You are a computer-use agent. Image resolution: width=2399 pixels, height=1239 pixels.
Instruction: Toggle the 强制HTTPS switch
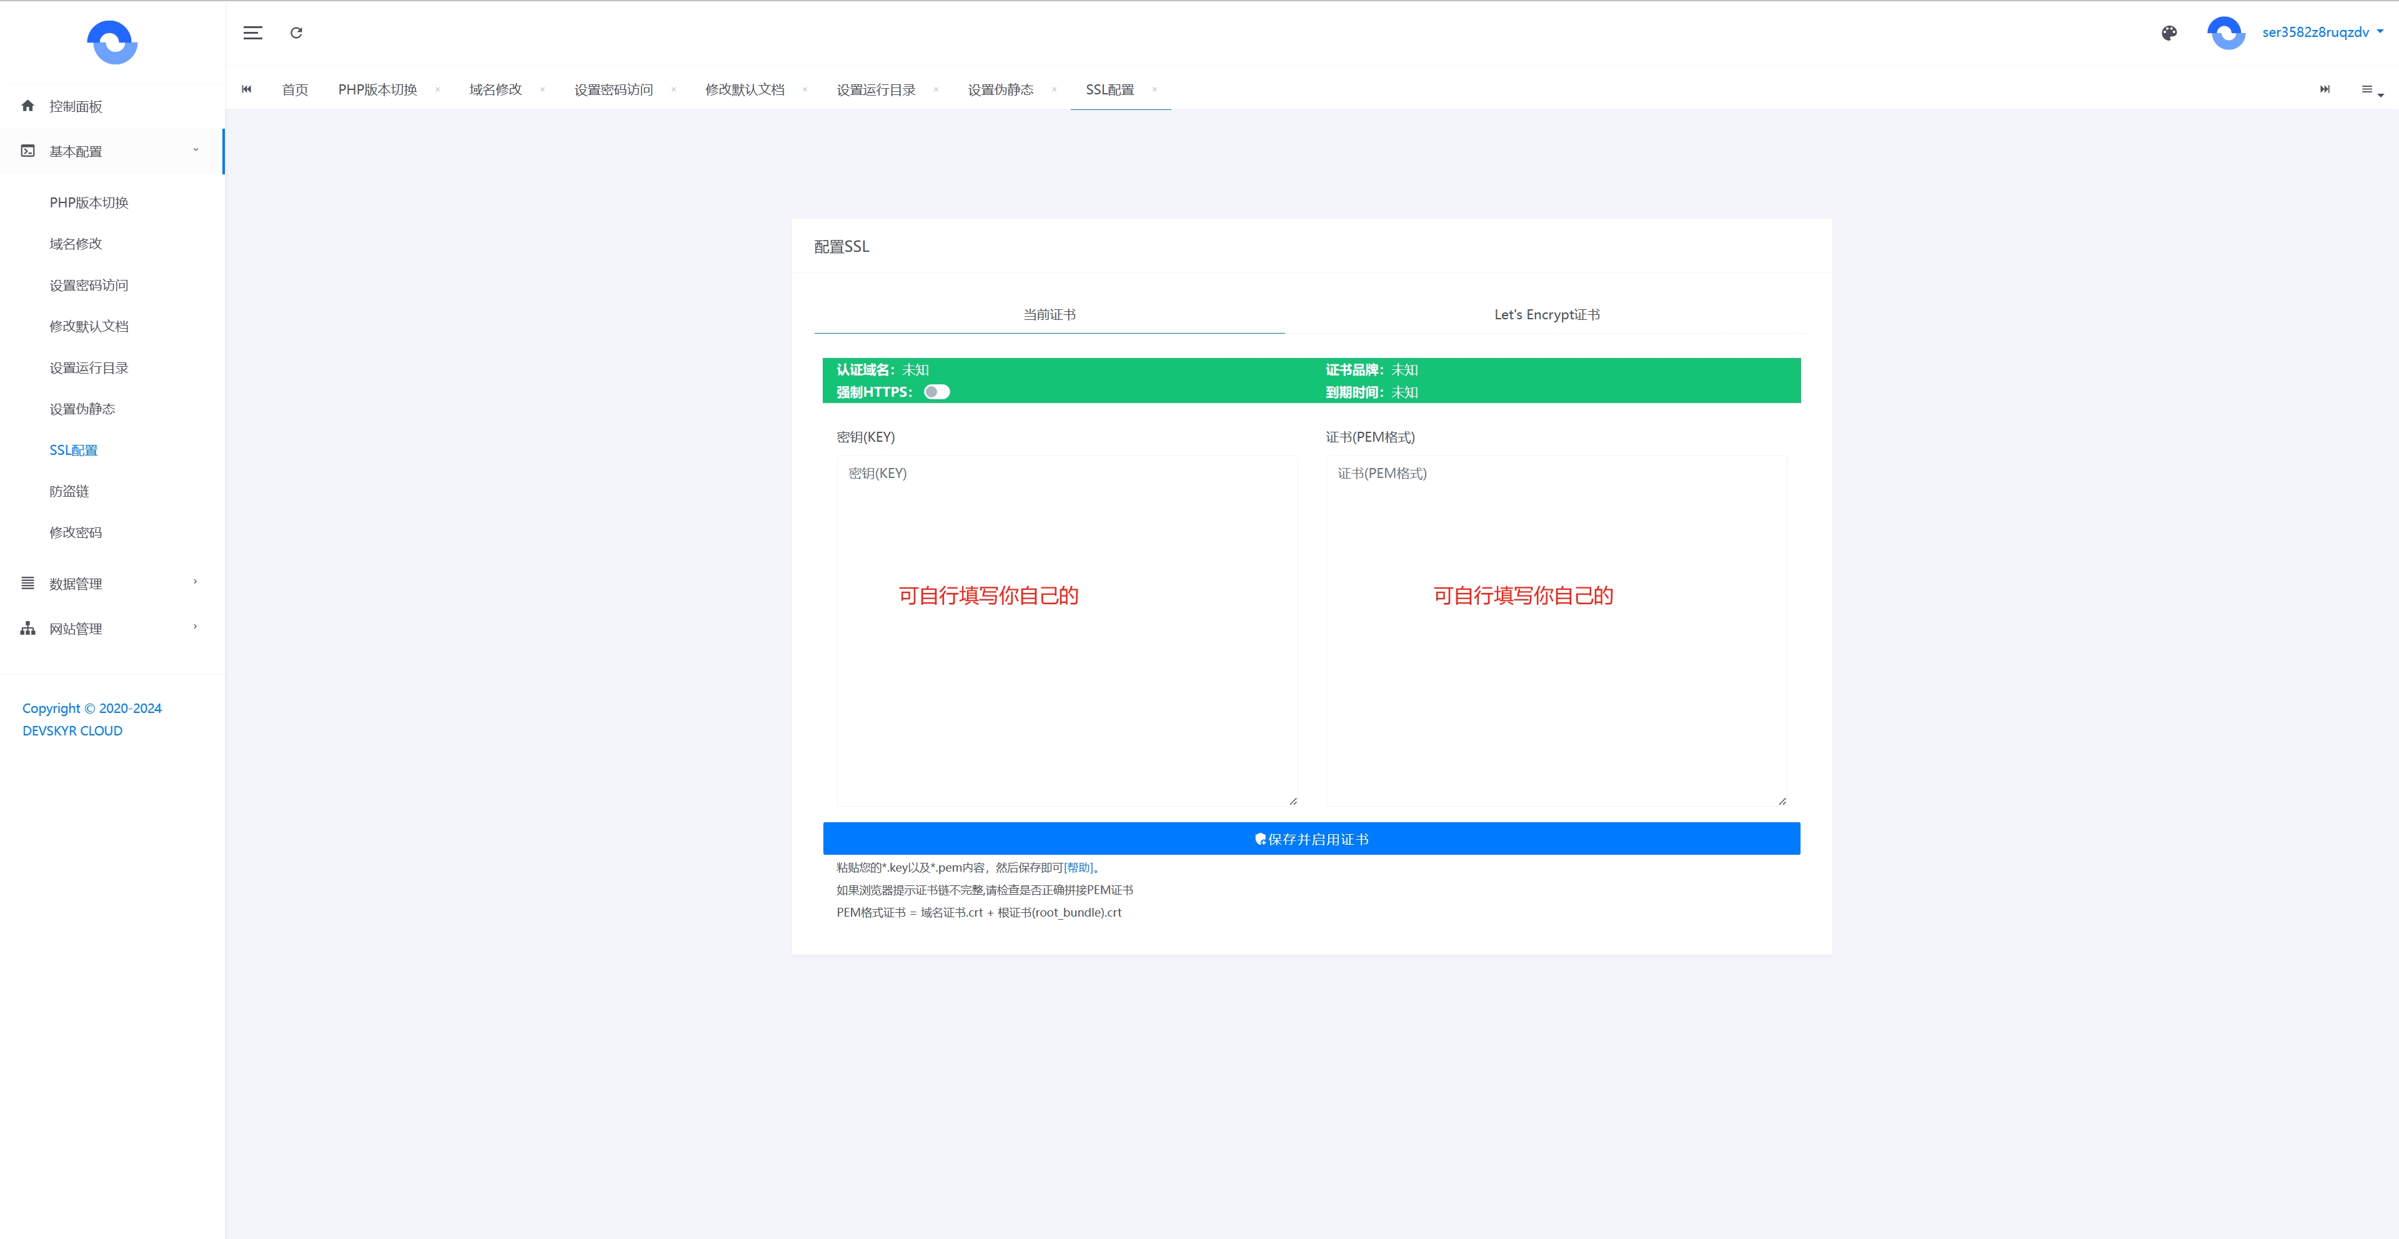coord(936,392)
